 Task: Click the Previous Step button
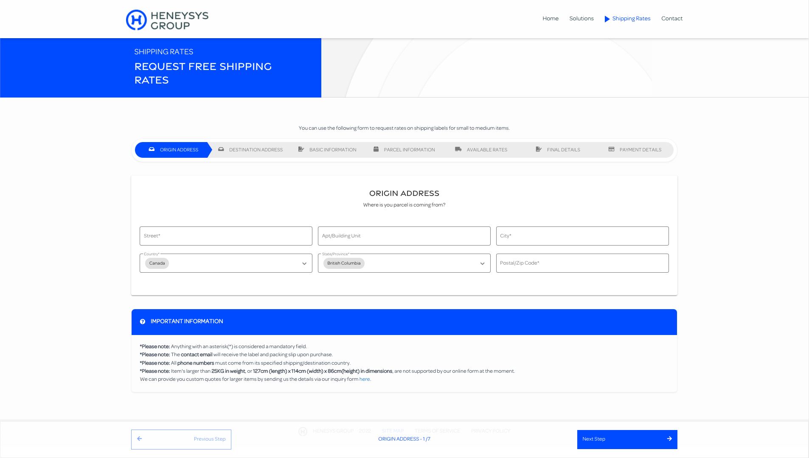click(181, 439)
